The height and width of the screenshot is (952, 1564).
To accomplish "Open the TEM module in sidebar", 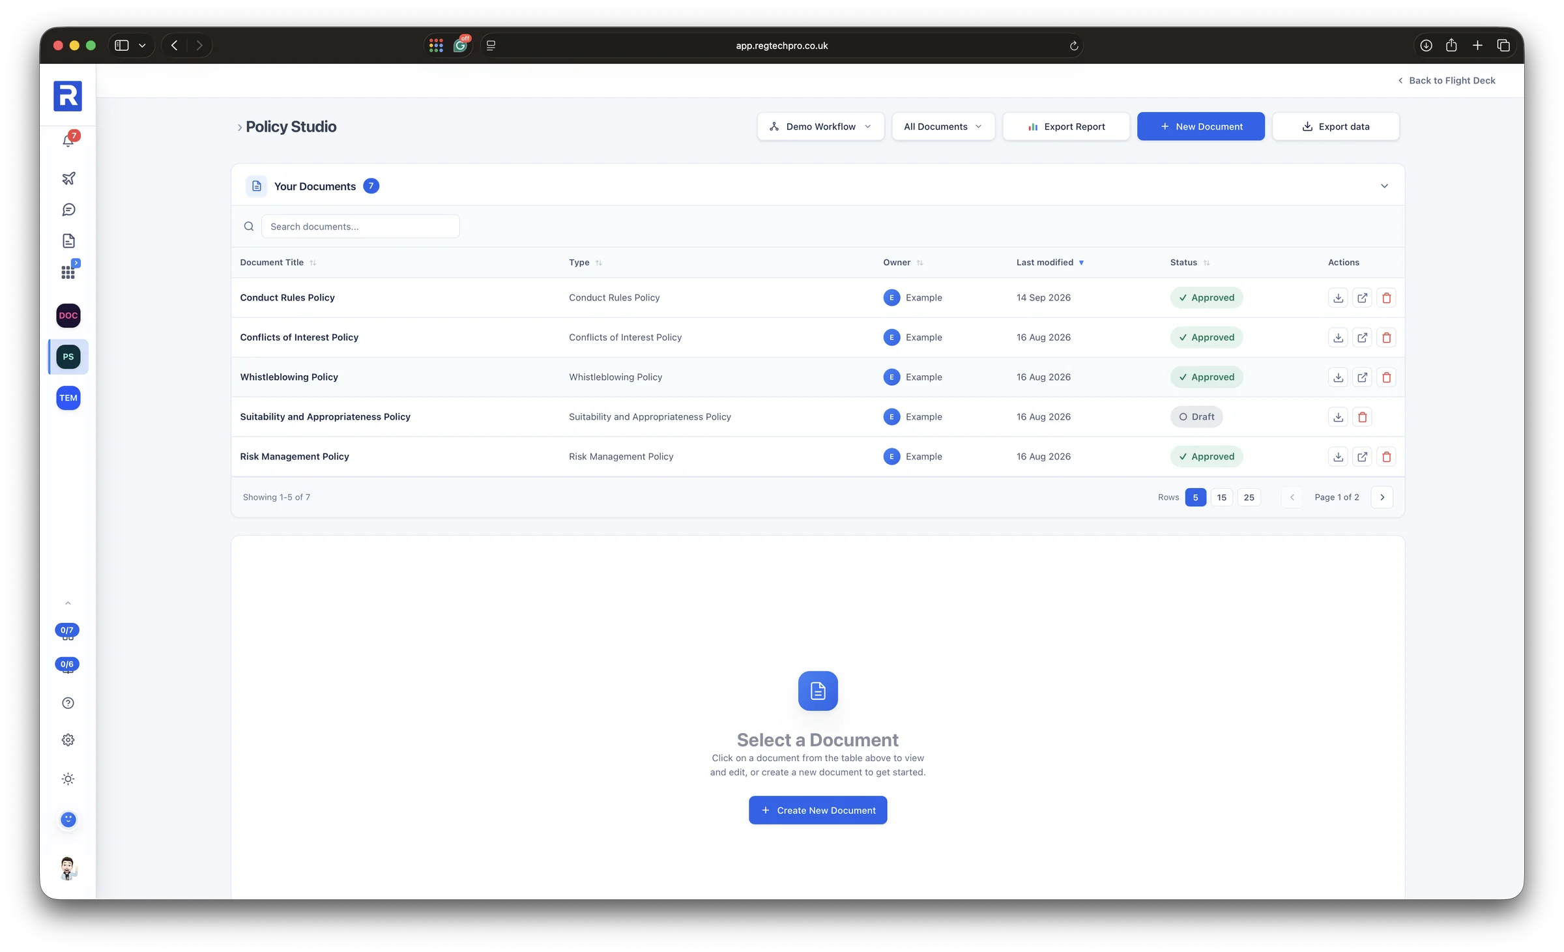I will pyautogui.click(x=68, y=397).
